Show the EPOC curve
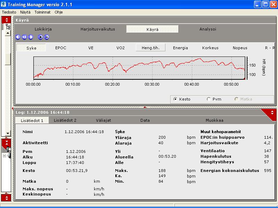 (60, 48)
